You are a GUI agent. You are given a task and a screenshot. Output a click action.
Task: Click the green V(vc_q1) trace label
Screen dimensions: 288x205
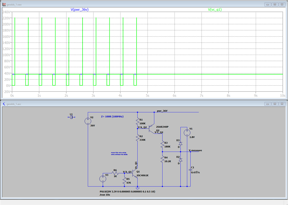(x=215, y=9)
